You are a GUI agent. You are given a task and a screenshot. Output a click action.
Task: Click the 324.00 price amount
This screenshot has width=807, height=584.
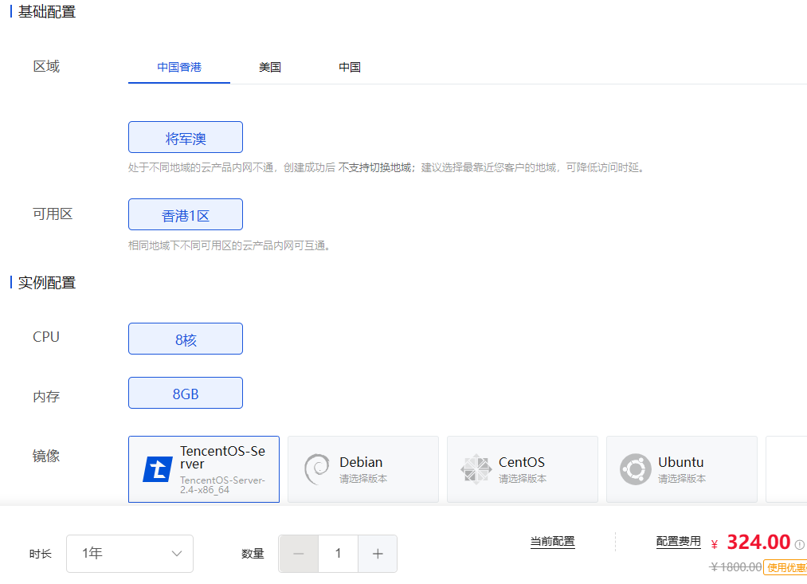758,542
